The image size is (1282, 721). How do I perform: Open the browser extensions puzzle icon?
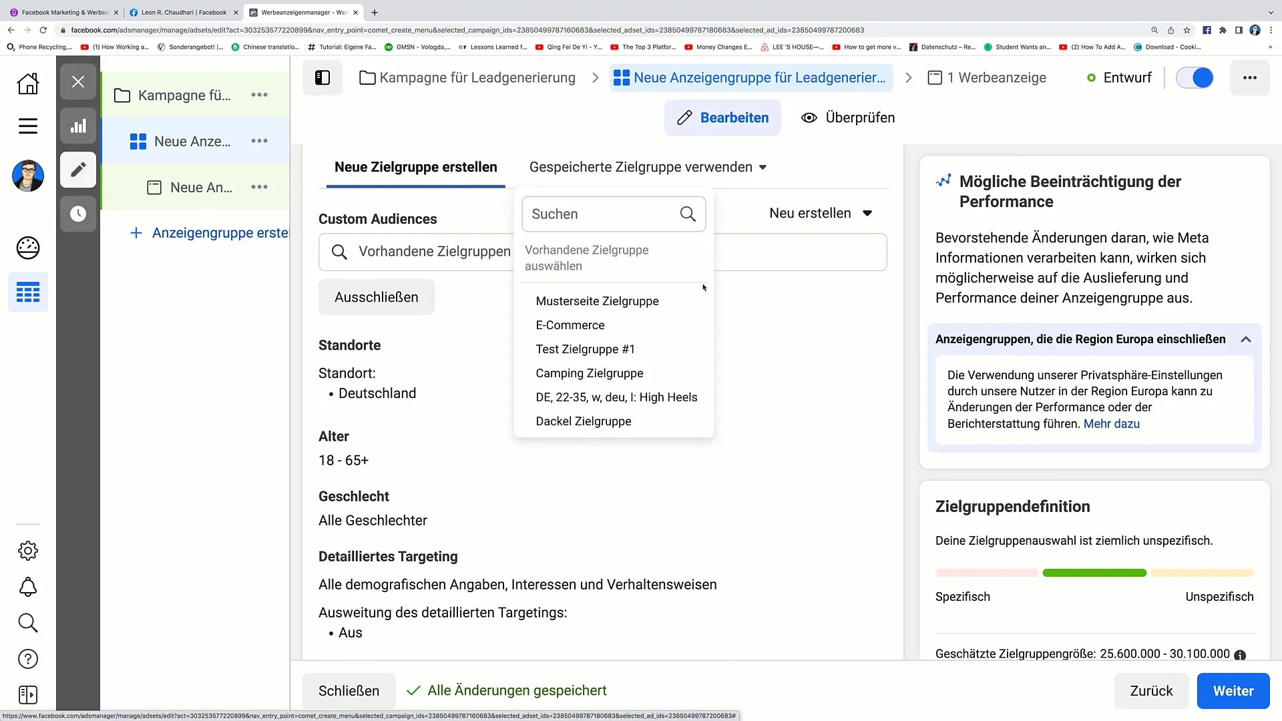coord(1223,30)
